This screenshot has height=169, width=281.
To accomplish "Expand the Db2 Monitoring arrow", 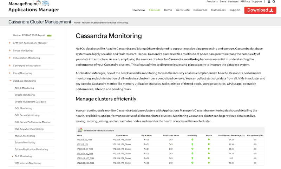I will tap(12, 156).
